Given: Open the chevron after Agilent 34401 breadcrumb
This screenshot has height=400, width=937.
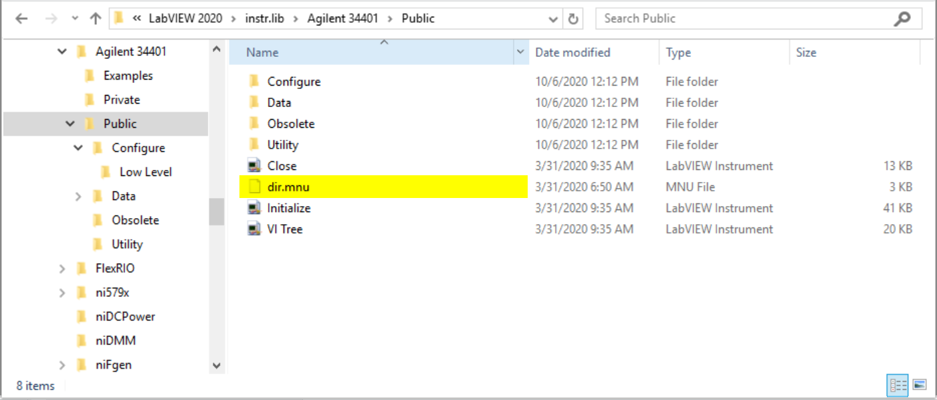Looking at the screenshot, I should 391,19.
